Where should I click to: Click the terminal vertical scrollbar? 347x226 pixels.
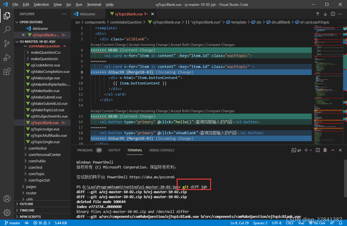tap(345, 178)
